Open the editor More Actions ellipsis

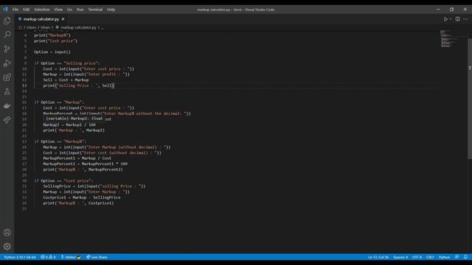click(465, 19)
